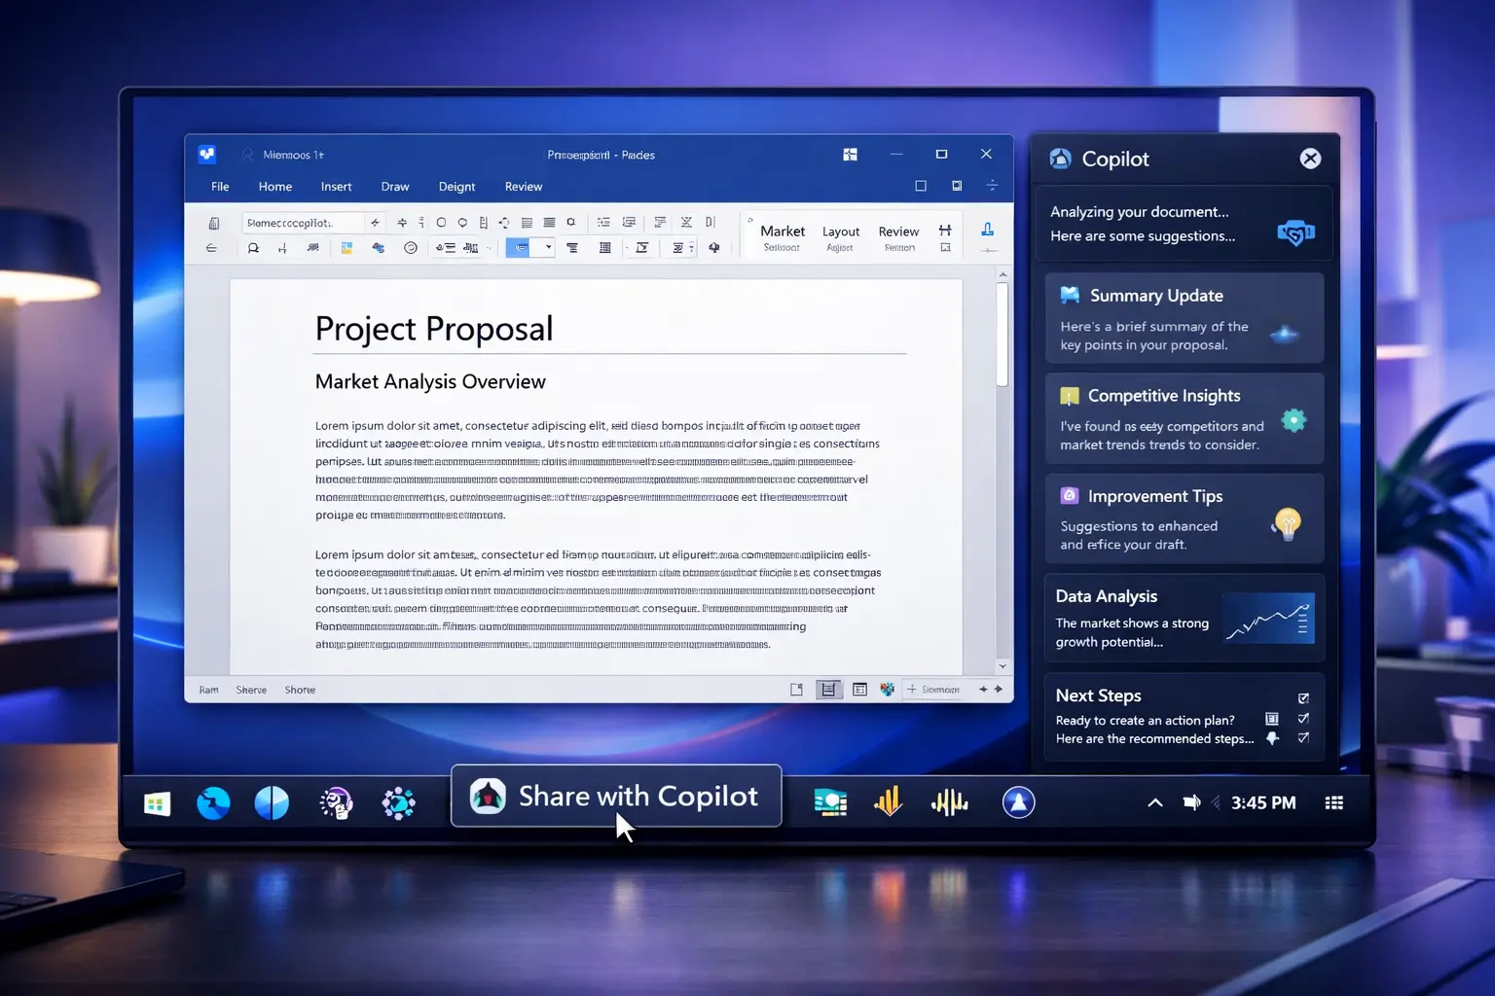Toggle Print Layout view in the status bar
This screenshot has width=1495, height=996.
(829, 689)
